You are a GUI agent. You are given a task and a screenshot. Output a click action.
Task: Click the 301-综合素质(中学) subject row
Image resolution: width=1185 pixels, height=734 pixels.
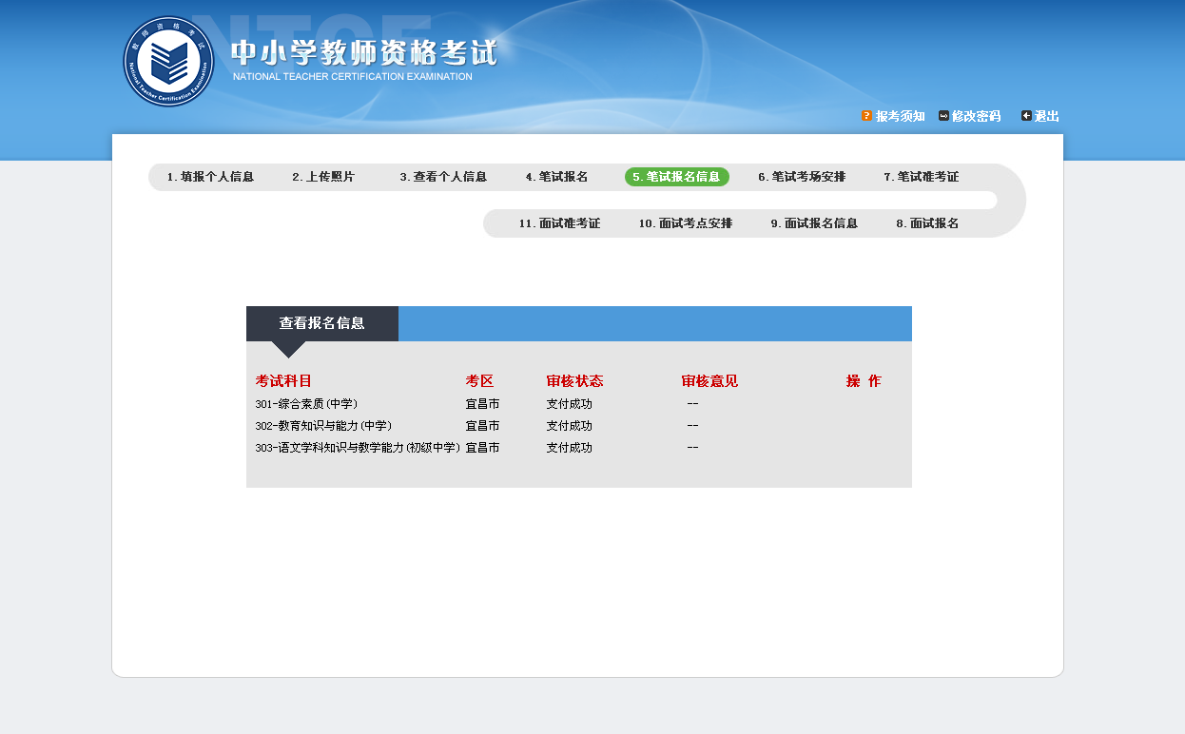pos(306,404)
